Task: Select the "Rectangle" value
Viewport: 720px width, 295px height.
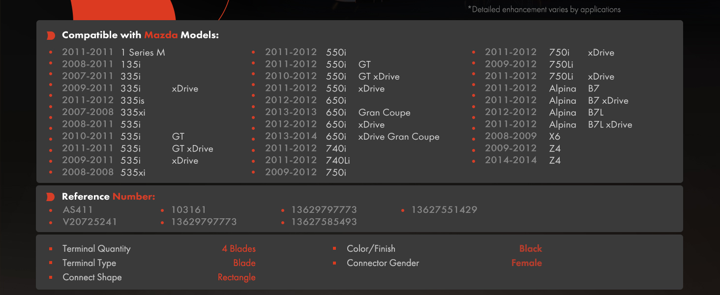Action: click(x=237, y=277)
